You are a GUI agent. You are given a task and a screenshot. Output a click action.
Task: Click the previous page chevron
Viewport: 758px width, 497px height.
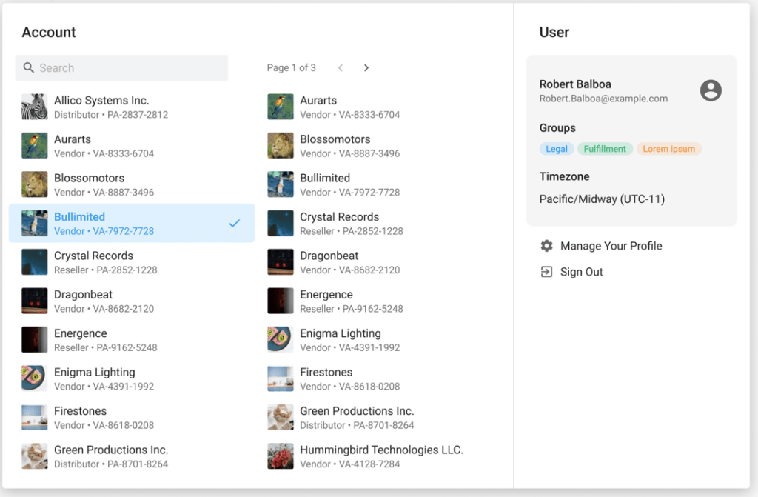tap(340, 67)
